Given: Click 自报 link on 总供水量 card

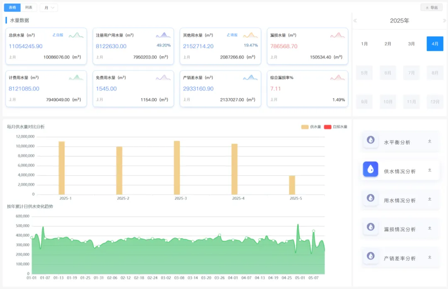Looking at the screenshot, I should tap(58, 35).
